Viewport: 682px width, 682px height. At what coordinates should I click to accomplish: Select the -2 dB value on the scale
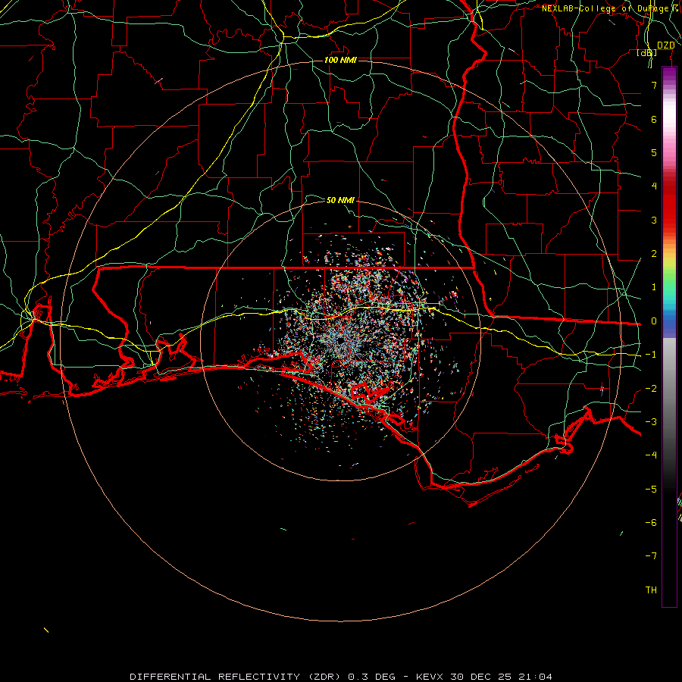click(651, 389)
